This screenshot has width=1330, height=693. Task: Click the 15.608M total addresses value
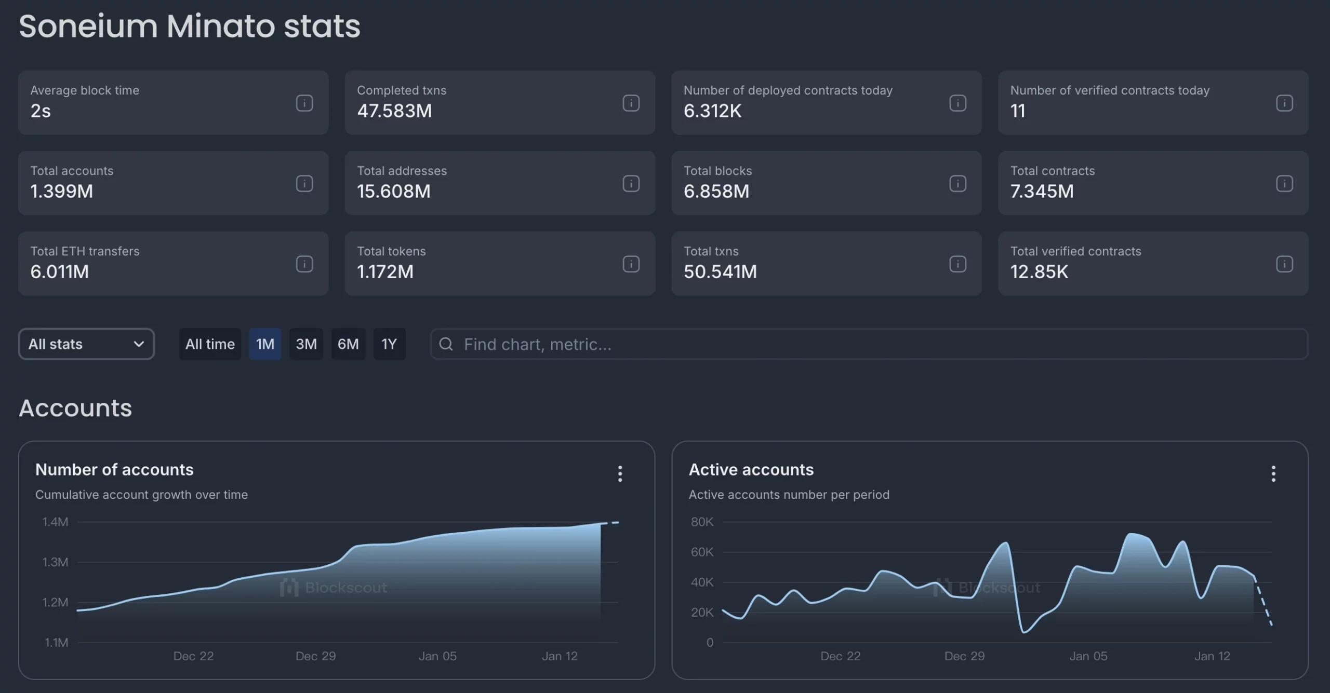click(x=394, y=192)
